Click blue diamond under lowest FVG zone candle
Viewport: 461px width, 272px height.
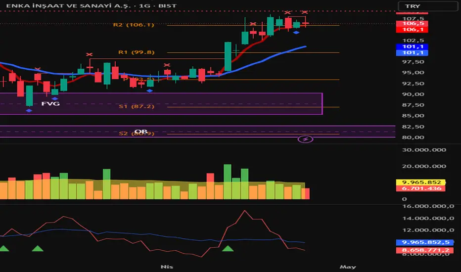[x=29, y=111]
